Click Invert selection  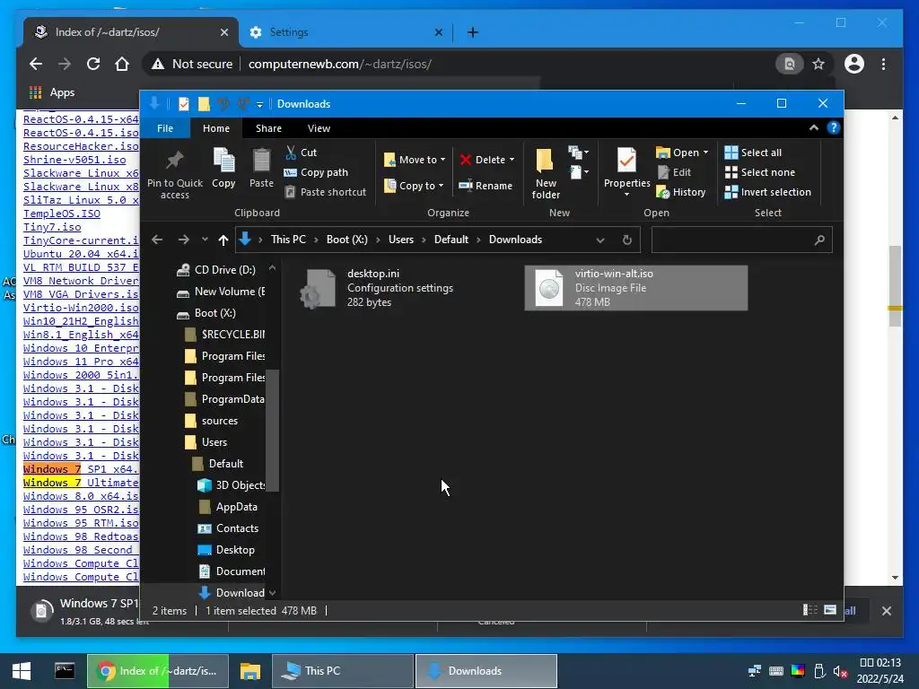point(768,192)
